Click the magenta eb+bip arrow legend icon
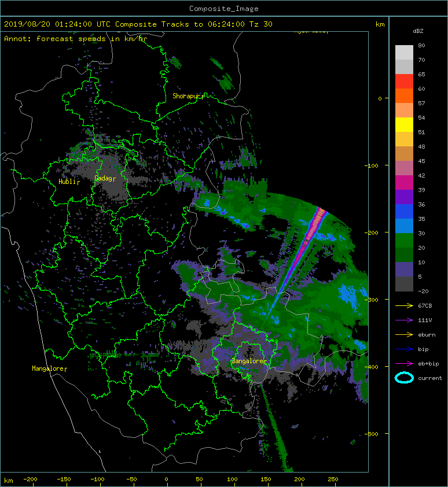Image resolution: width=448 pixels, height=487 pixels. pos(404,363)
